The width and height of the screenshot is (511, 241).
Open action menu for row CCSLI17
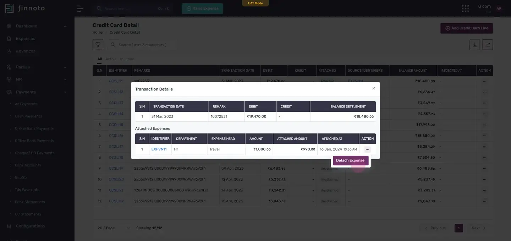[484, 147]
